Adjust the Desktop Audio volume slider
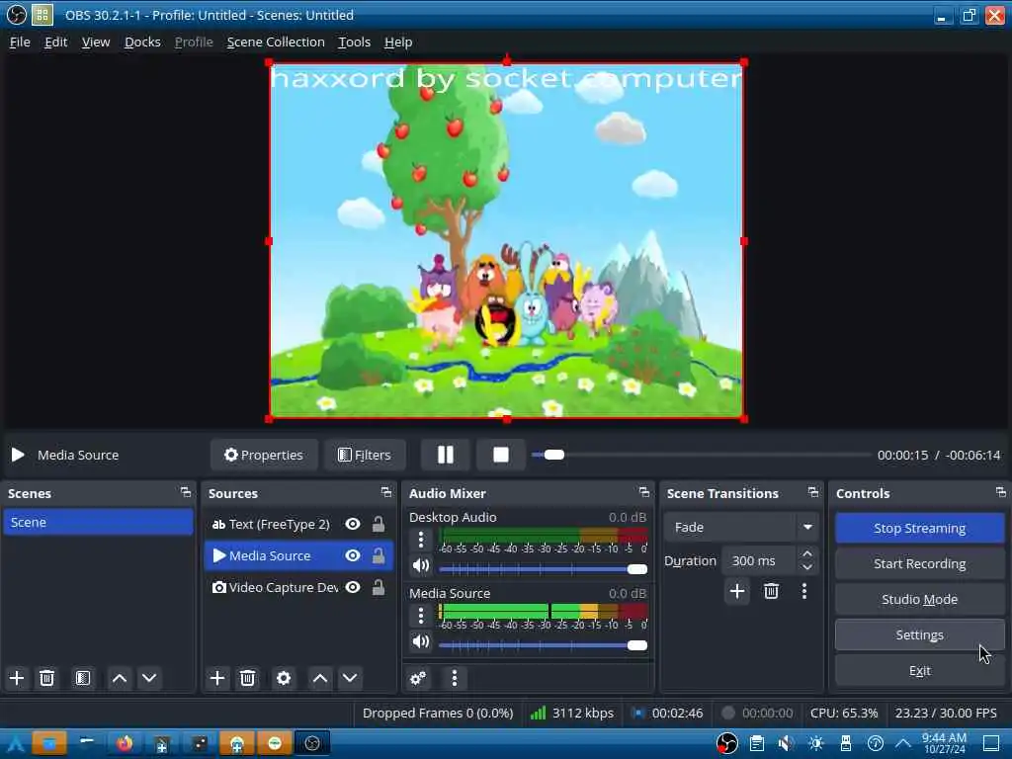 coord(543,568)
